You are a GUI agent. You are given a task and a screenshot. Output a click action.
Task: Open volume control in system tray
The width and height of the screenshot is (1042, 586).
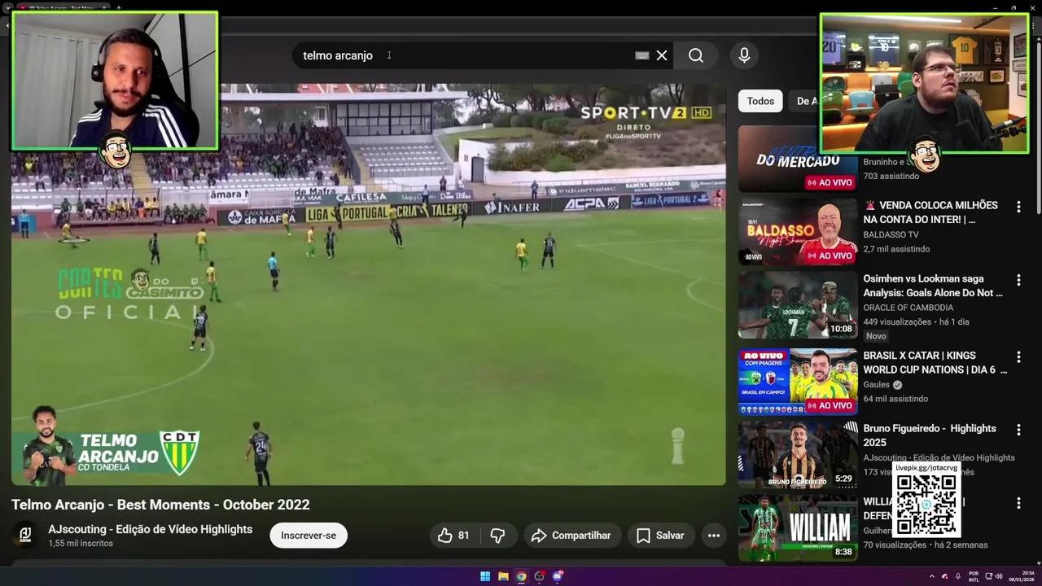[999, 576]
